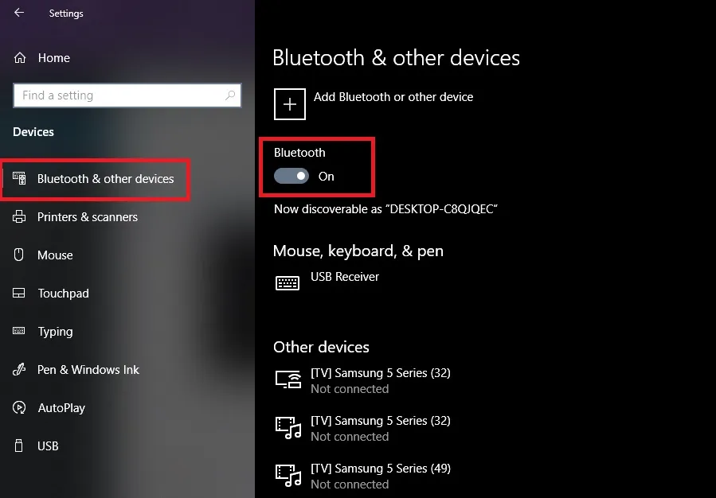Viewport: 716px width, 498px height.
Task: Click the Add Bluetooth or other device button
Action: pyautogui.click(x=289, y=103)
